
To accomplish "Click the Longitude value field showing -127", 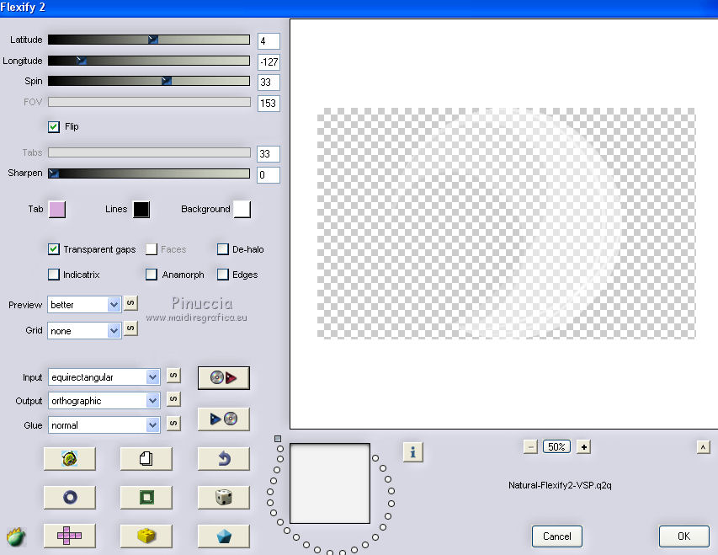I will [x=269, y=61].
